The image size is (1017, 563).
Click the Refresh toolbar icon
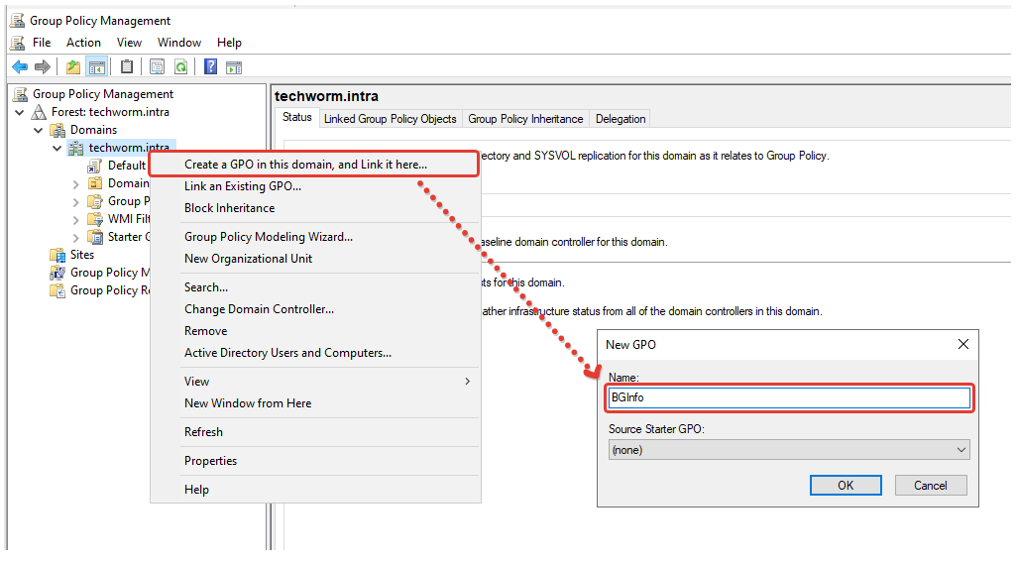click(x=180, y=66)
